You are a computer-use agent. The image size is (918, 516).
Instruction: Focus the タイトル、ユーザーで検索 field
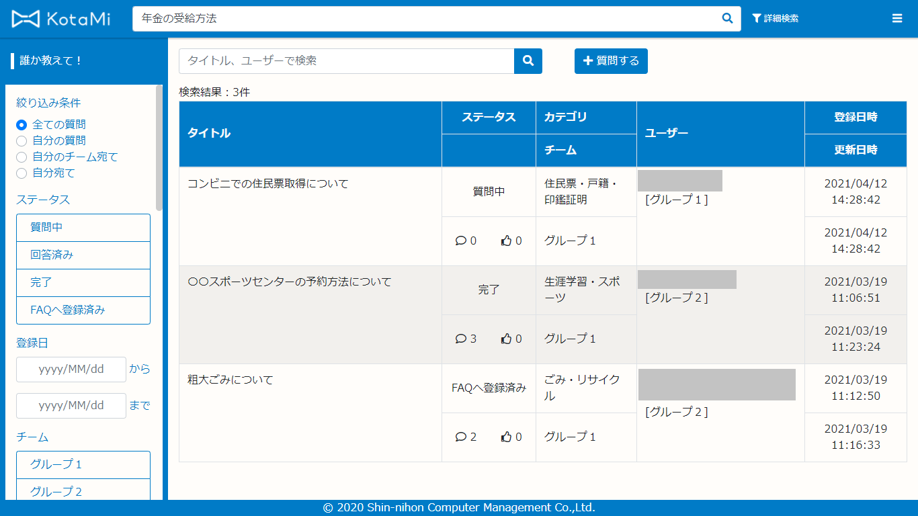coord(347,61)
